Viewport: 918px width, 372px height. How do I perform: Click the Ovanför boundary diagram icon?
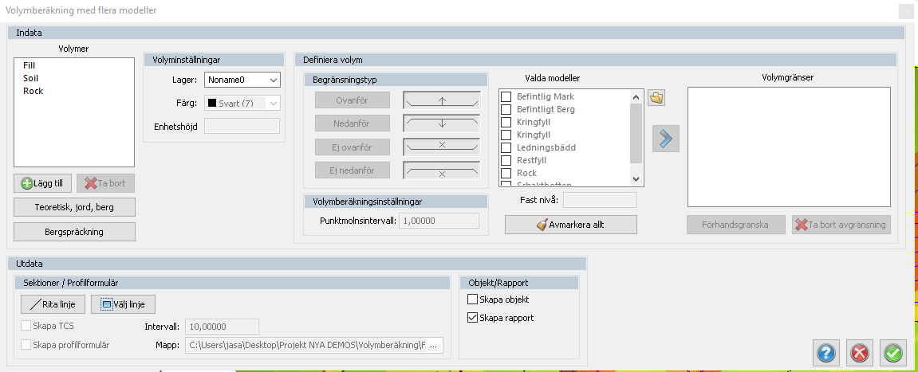pos(441,100)
